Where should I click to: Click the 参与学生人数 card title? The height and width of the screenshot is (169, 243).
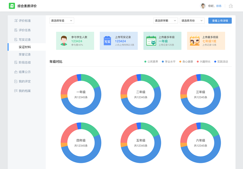tap(79, 37)
